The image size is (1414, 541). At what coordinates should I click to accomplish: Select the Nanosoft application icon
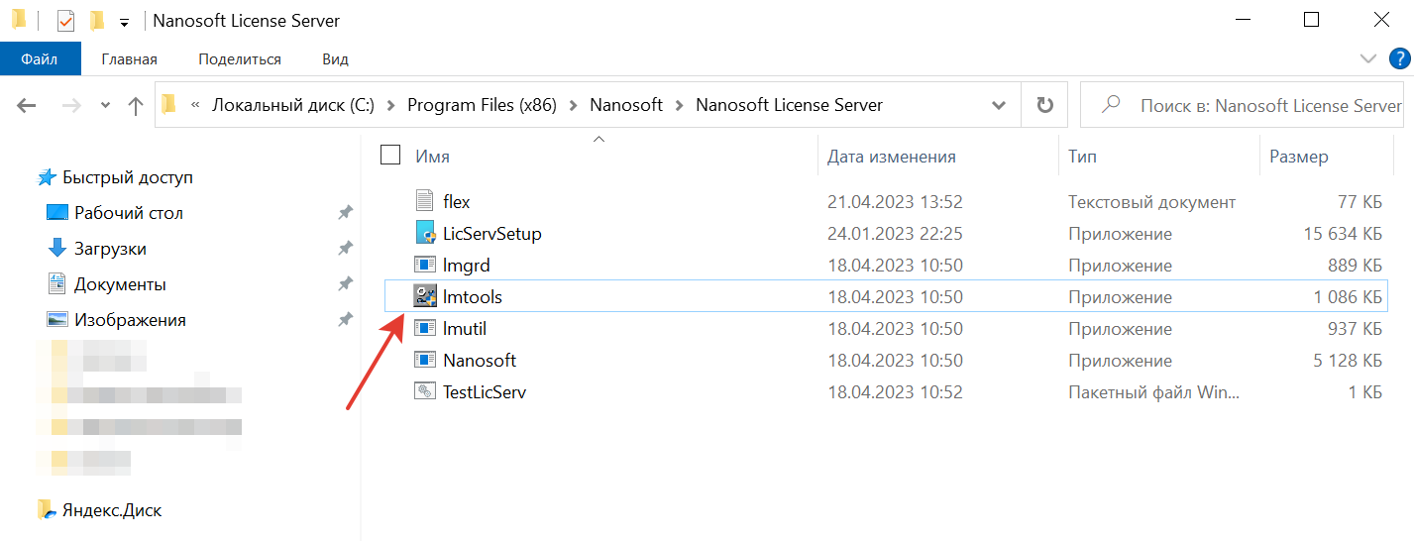tap(425, 360)
